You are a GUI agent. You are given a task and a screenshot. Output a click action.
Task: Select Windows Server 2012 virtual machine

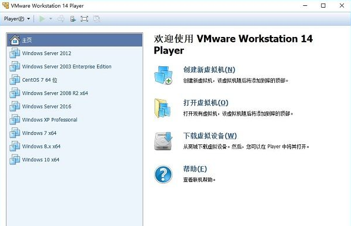point(75,53)
